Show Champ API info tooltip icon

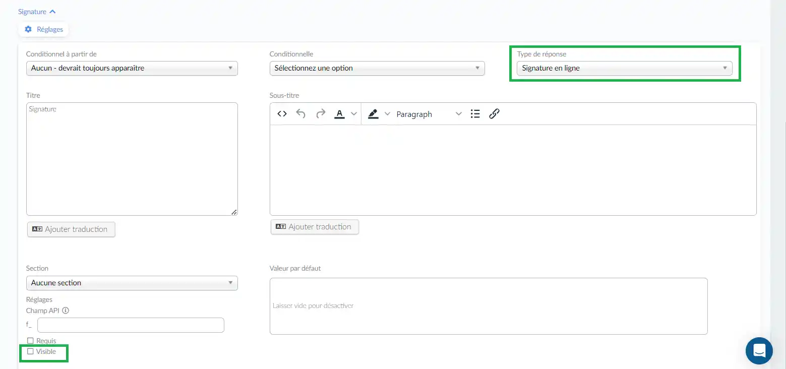click(66, 311)
